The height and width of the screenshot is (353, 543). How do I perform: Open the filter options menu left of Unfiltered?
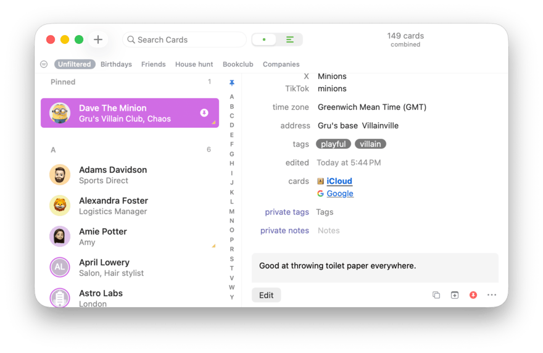(44, 64)
